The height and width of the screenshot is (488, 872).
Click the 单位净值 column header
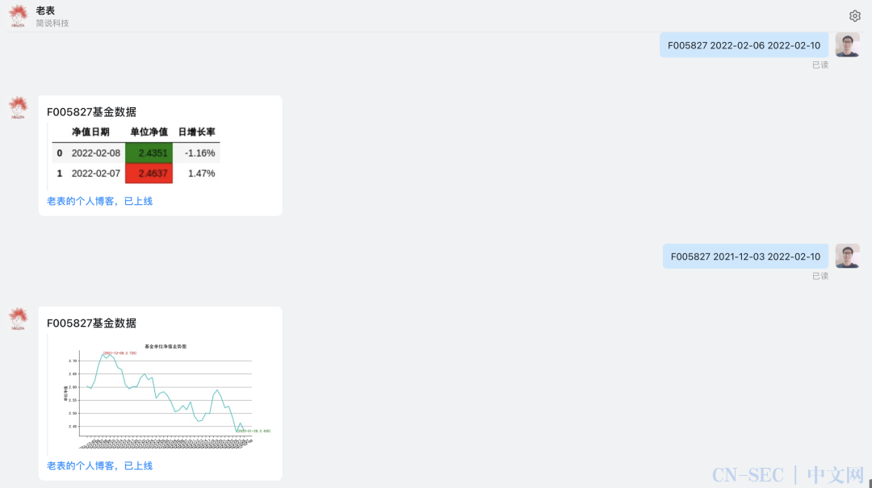[149, 132]
